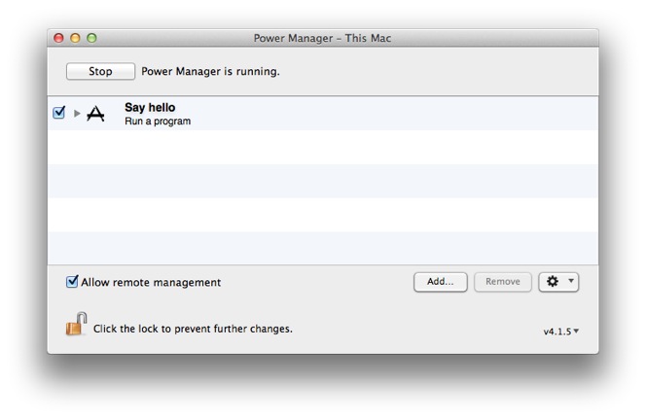Click the Remove button
Viewport: 646px width, 419px height.
tap(503, 282)
